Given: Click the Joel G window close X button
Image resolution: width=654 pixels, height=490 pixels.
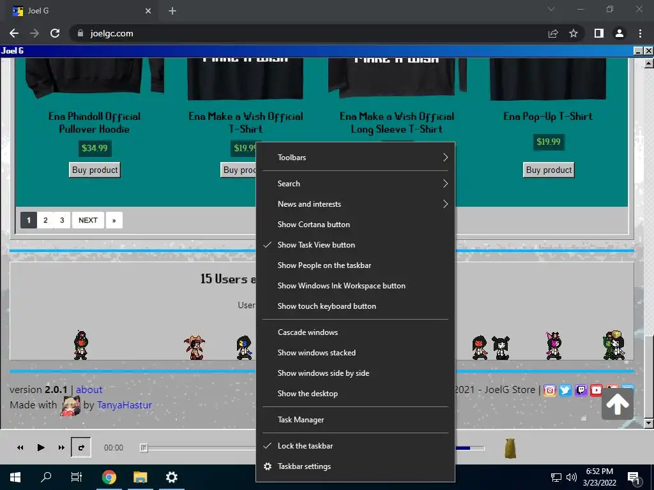Looking at the screenshot, I should (648, 51).
